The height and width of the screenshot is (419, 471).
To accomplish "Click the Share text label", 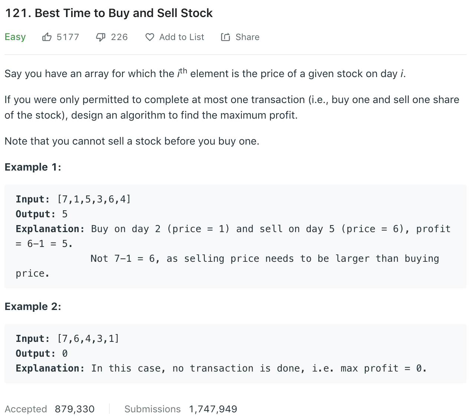I will [247, 37].
